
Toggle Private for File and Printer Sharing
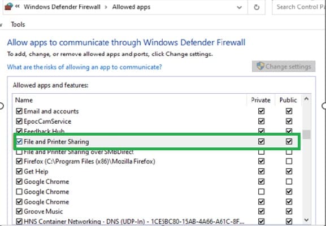pyautogui.click(x=262, y=142)
